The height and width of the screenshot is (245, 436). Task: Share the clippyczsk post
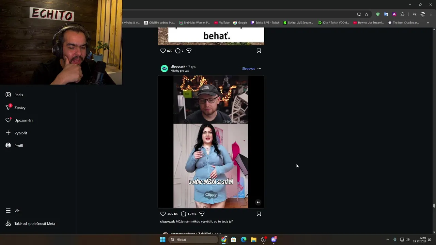pos(202,214)
